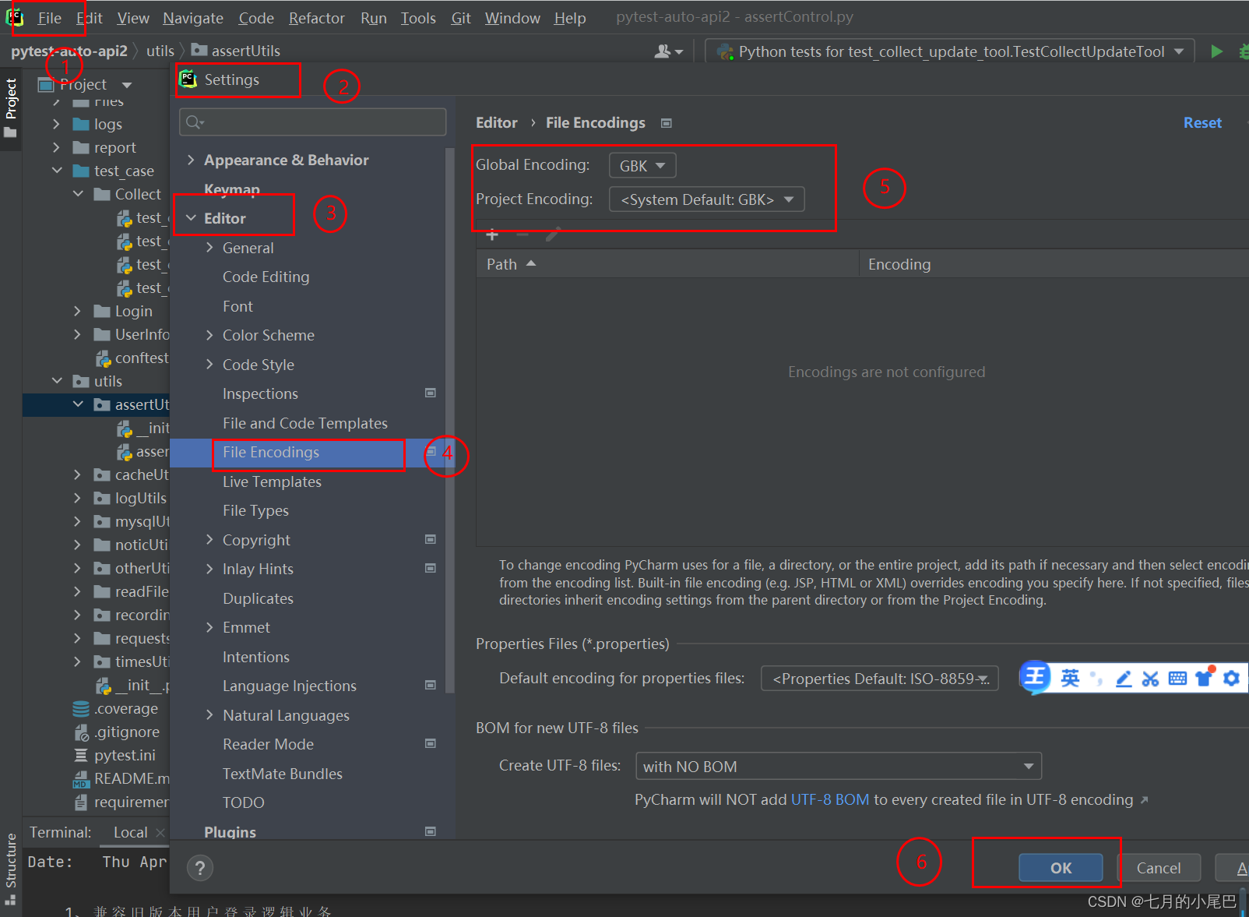1249x917 pixels.
Task: Open the run configuration dropdown
Action: [x=950, y=51]
